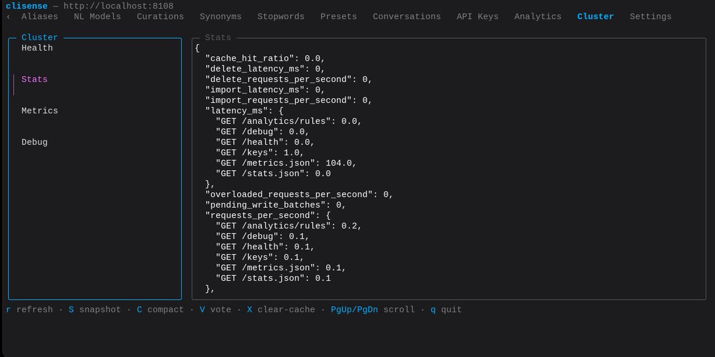Click the cache_hit_ratio line
715x357 pixels.
pos(265,59)
